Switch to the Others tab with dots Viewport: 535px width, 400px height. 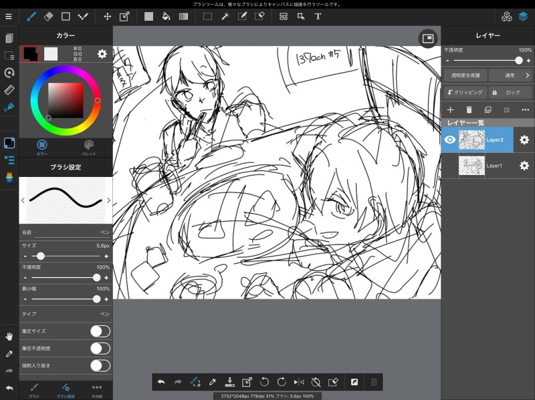click(x=97, y=391)
